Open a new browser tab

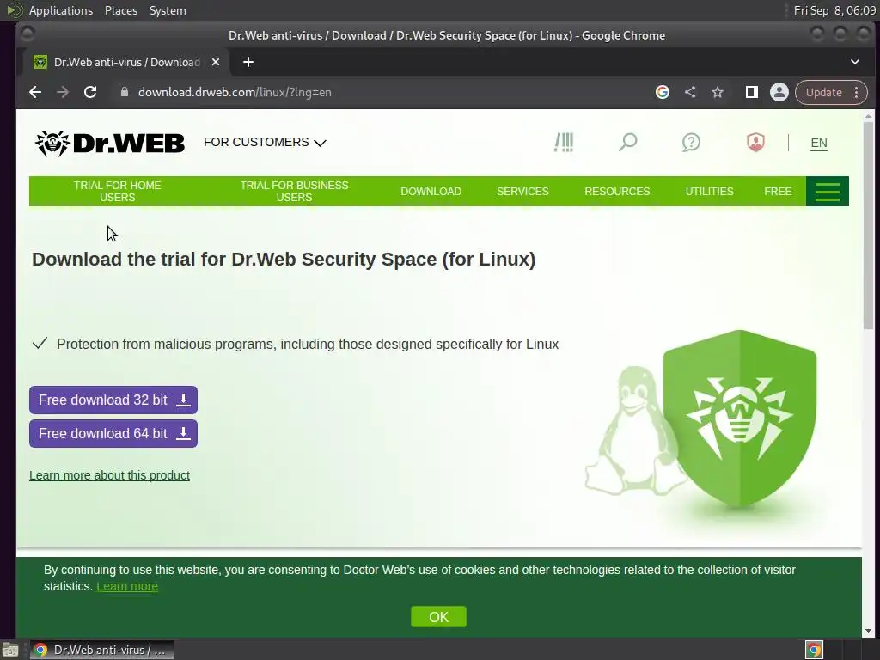click(x=248, y=62)
